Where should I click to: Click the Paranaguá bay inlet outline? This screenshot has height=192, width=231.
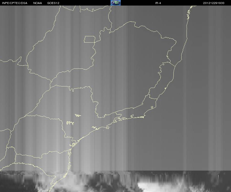(x=73, y=144)
